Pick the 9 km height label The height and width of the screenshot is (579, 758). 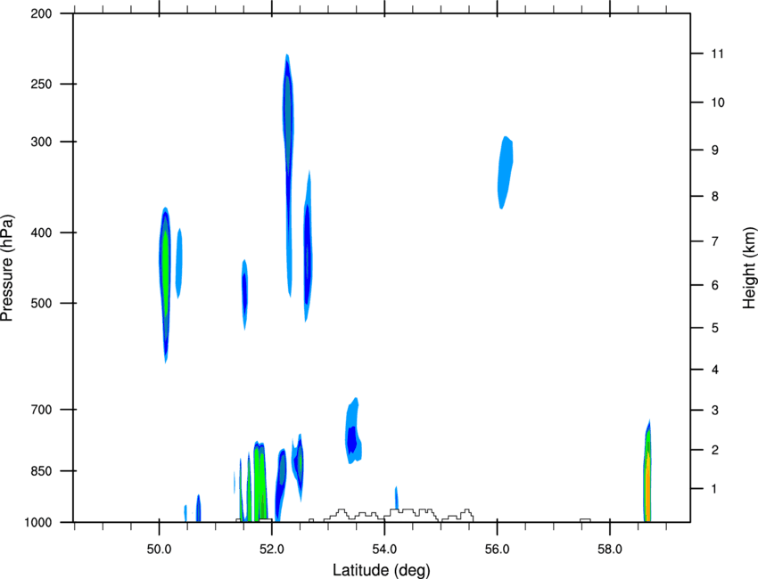pos(715,151)
